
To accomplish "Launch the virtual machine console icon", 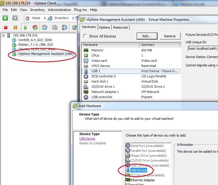I will point(74,27).
